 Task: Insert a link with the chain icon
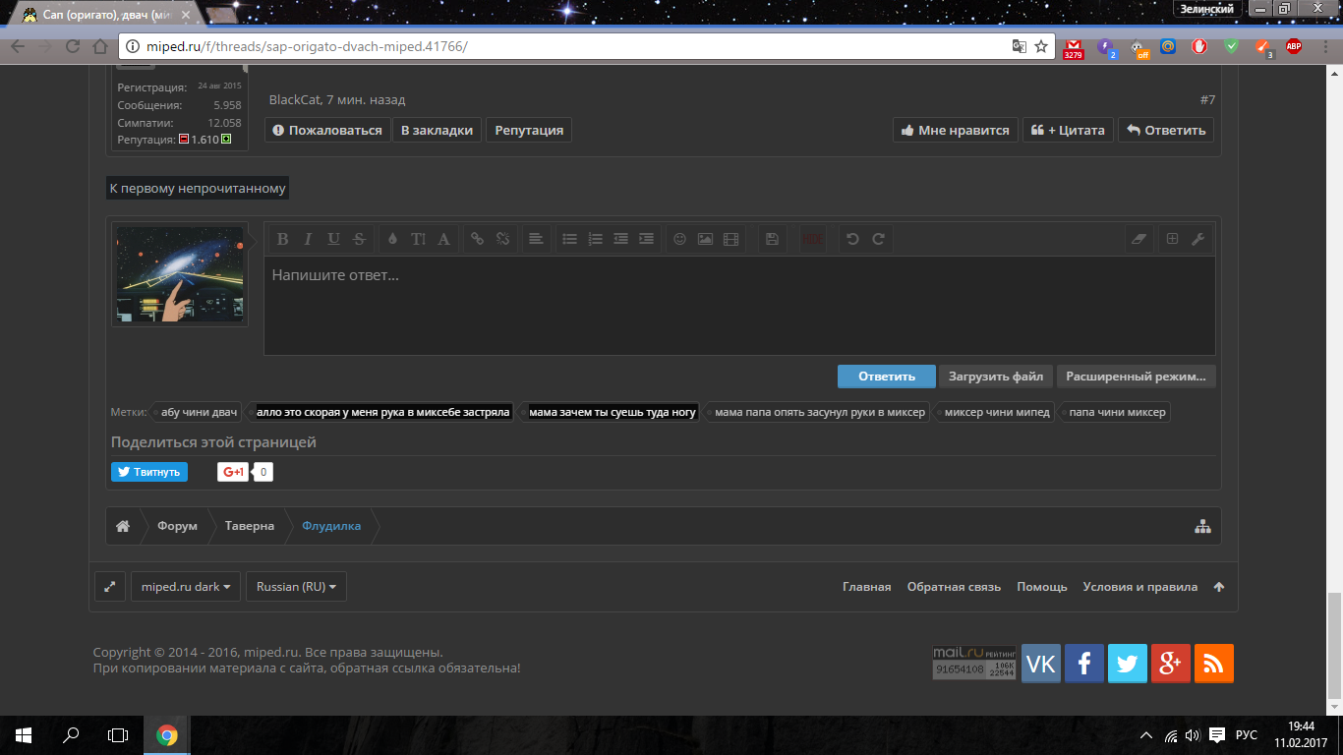tap(477, 239)
